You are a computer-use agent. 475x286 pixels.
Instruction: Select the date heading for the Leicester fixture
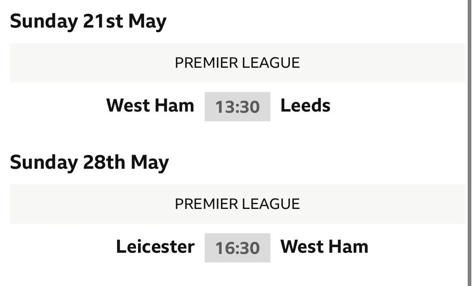(x=89, y=163)
